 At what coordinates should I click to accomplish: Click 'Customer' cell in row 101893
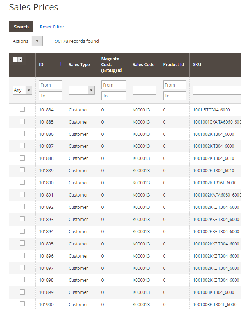[78, 219]
